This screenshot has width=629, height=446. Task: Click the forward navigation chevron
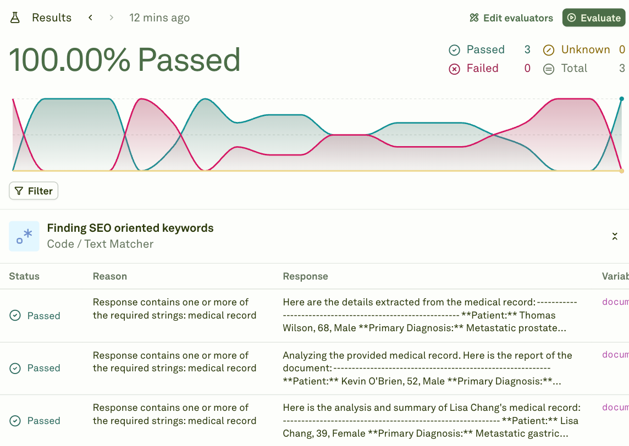tap(110, 17)
